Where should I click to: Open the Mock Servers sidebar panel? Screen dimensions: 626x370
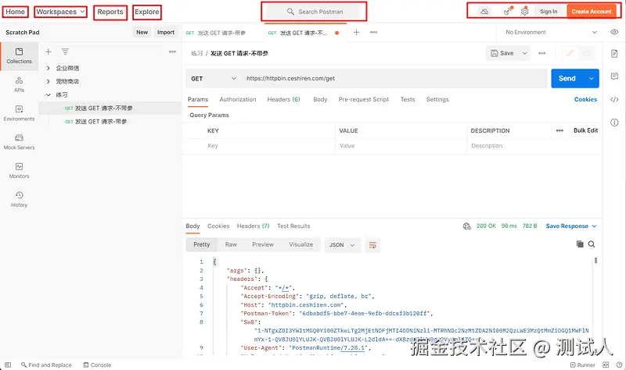(x=19, y=142)
